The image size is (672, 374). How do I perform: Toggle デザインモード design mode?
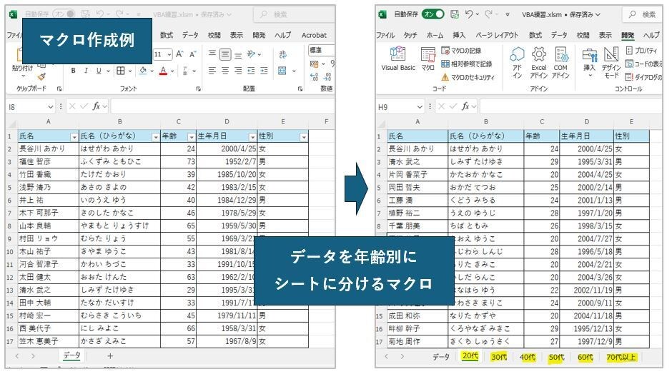[x=611, y=63]
